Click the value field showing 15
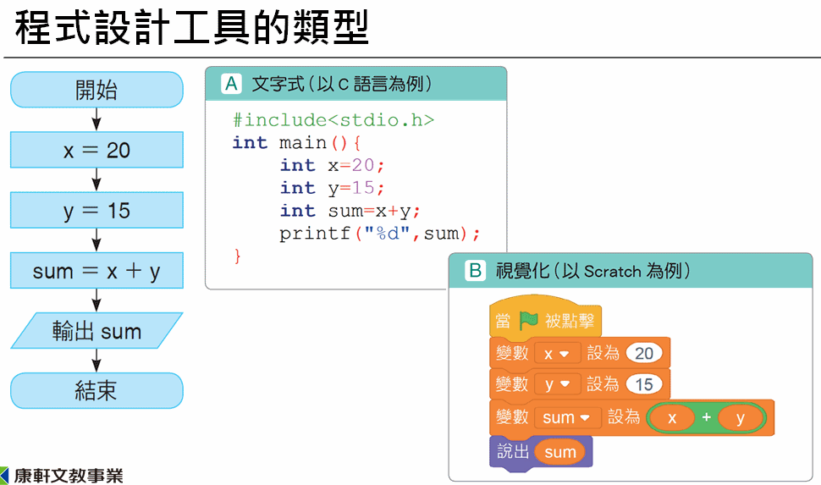This screenshot has height=485, width=821. (643, 384)
